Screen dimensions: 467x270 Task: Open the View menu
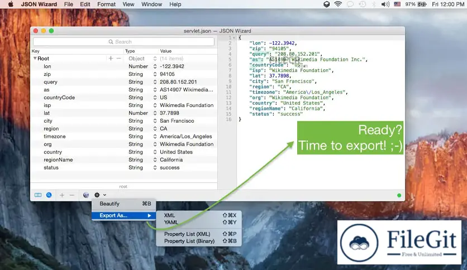[x=128, y=4]
